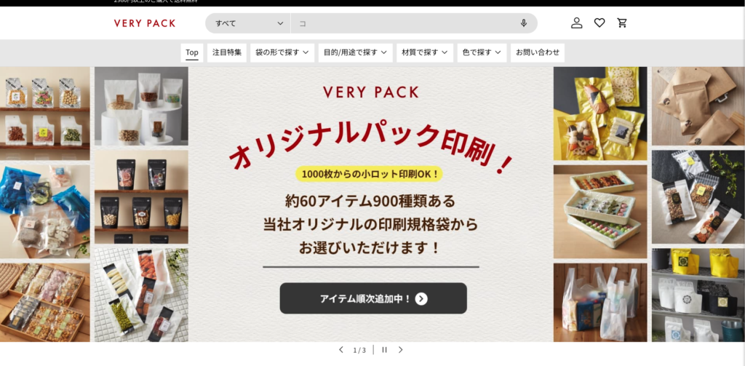Open the shopping cart icon
The width and height of the screenshot is (745, 366).
coord(622,23)
